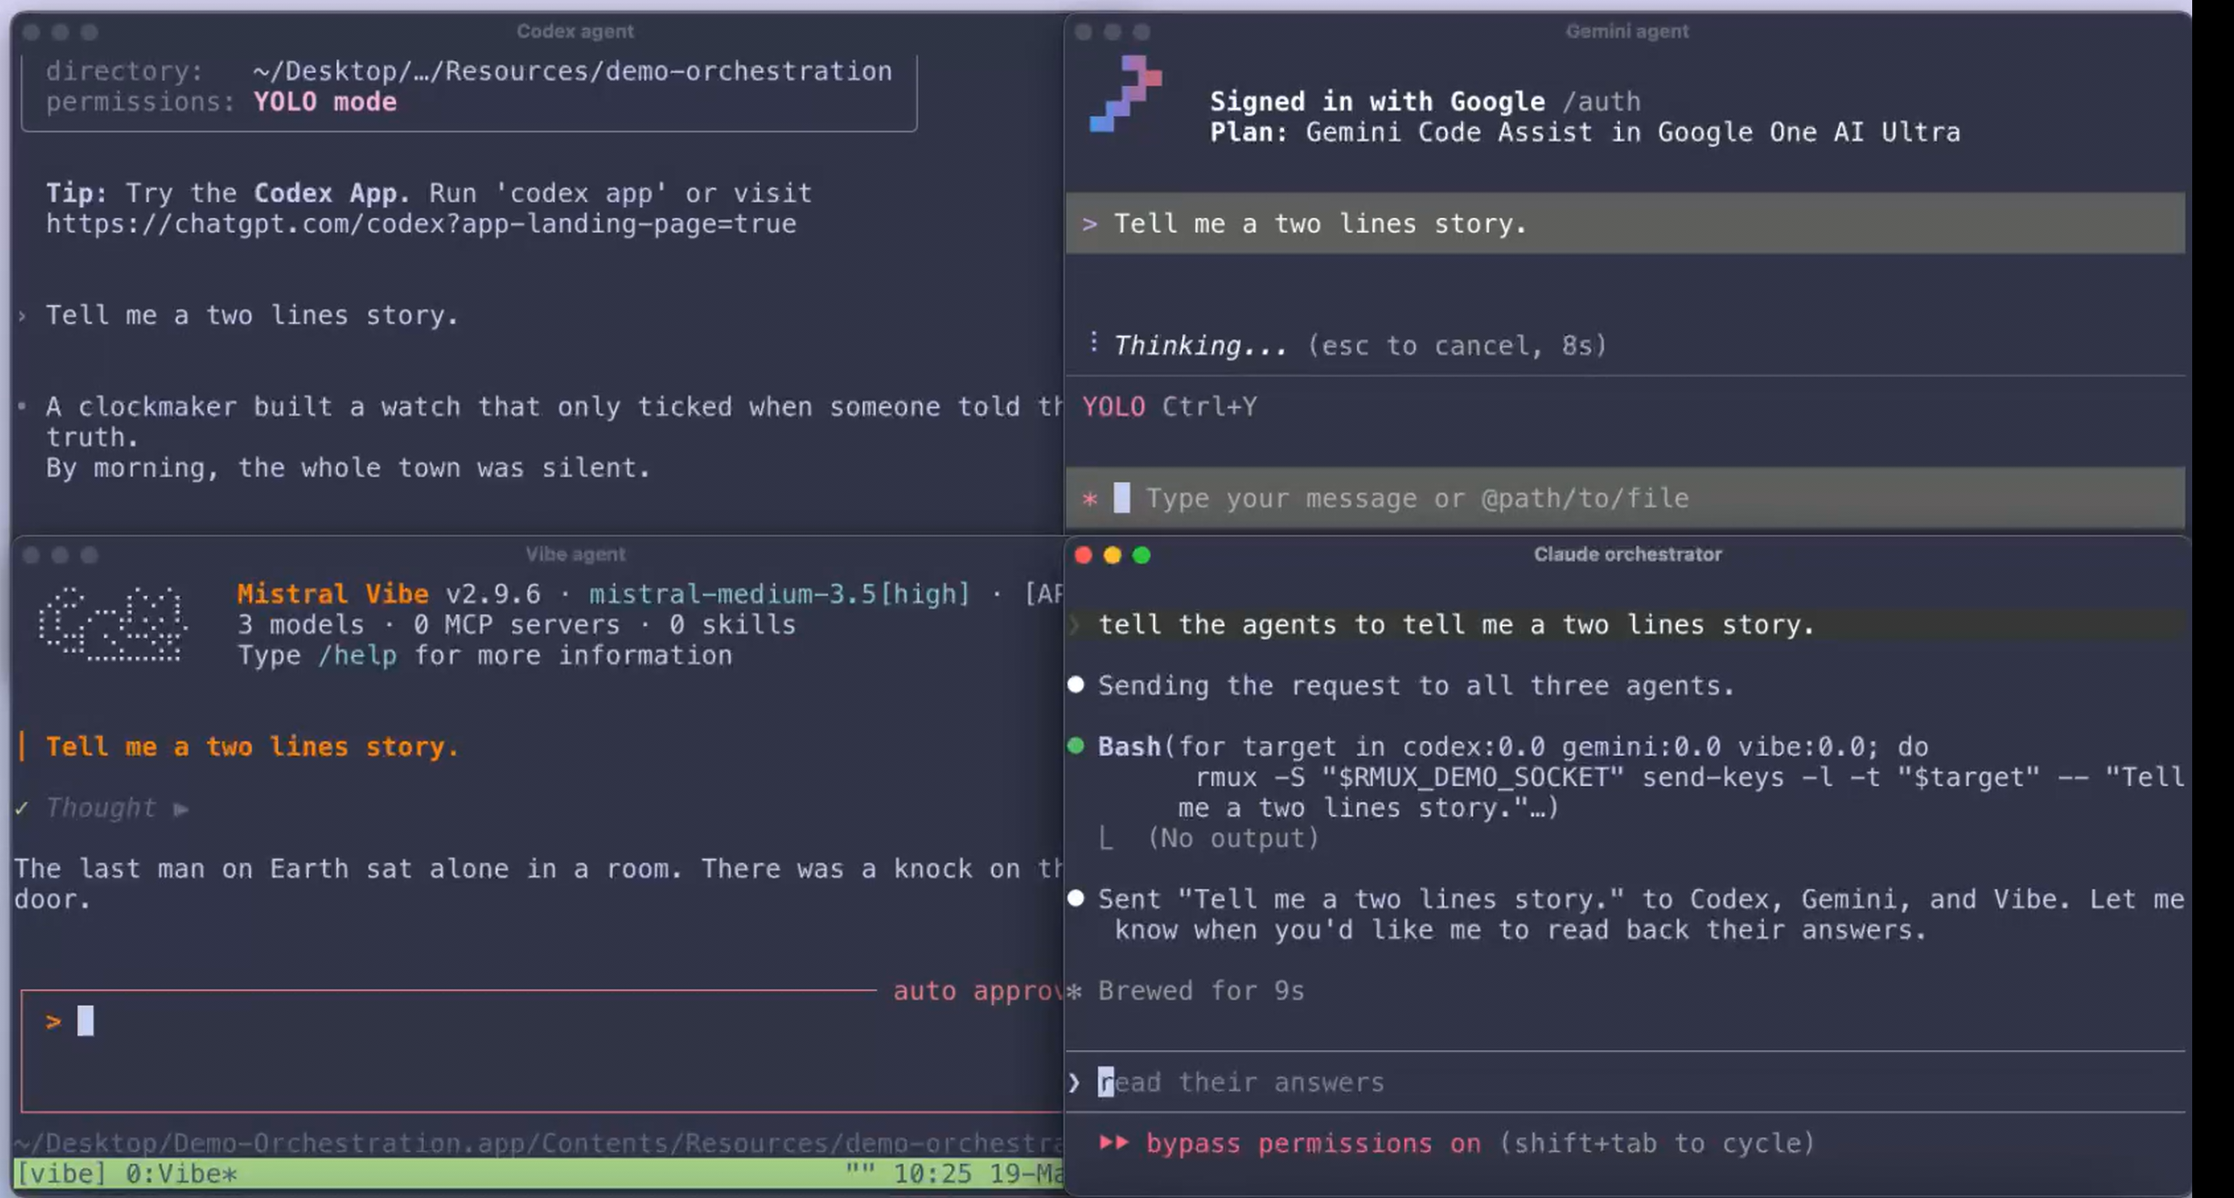Click the Codex directory path "~/Desktop/…/Resources/demo-orchestration"
This screenshot has height=1198, width=2234.
[x=573, y=71]
